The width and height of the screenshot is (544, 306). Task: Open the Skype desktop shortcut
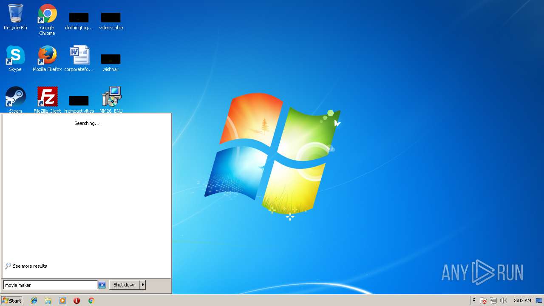(x=15, y=59)
